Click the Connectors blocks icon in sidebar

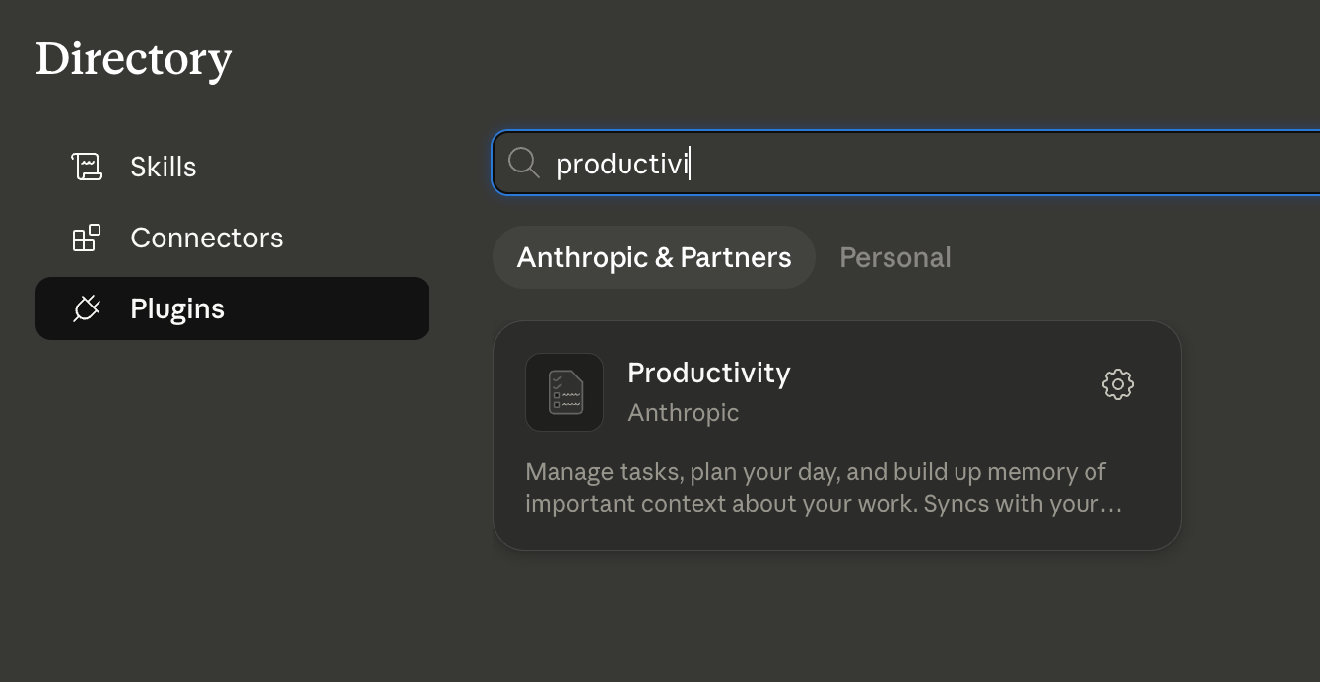(x=87, y=238)
